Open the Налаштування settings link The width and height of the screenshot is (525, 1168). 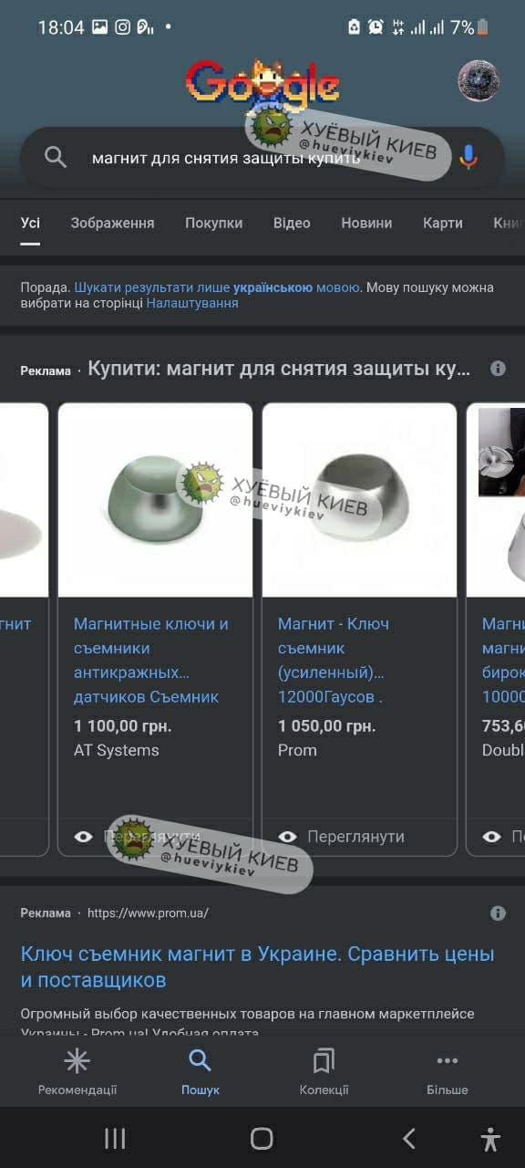[x=192, y=303]
